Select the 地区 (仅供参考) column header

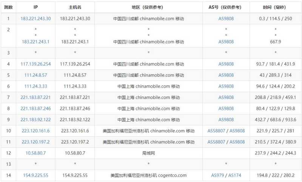(x=148, y=7)
